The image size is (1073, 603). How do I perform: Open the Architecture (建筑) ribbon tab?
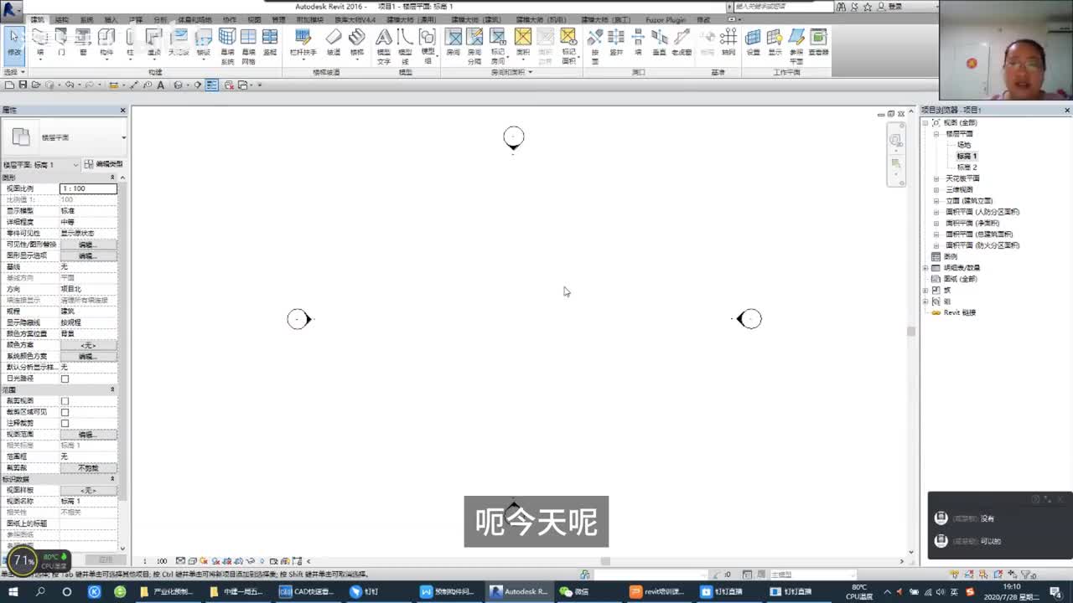38,19
